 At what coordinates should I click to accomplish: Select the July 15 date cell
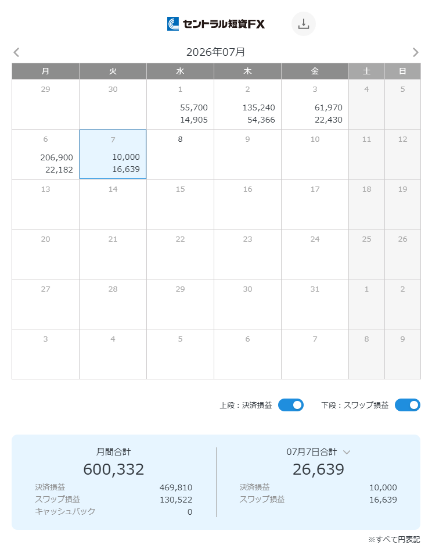pyautogui.click(x=181, y=205)
